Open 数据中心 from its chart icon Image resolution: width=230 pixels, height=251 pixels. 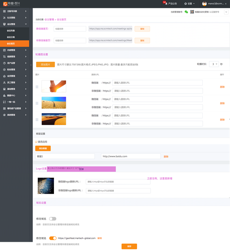pyautogui.click(x=4, y=95)
